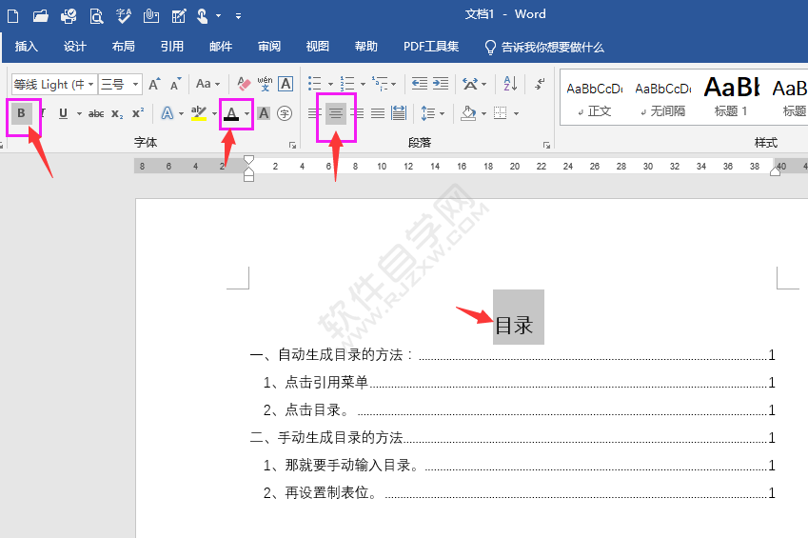
Task: Decrease paragraph indent
Action: coord(420,84)
